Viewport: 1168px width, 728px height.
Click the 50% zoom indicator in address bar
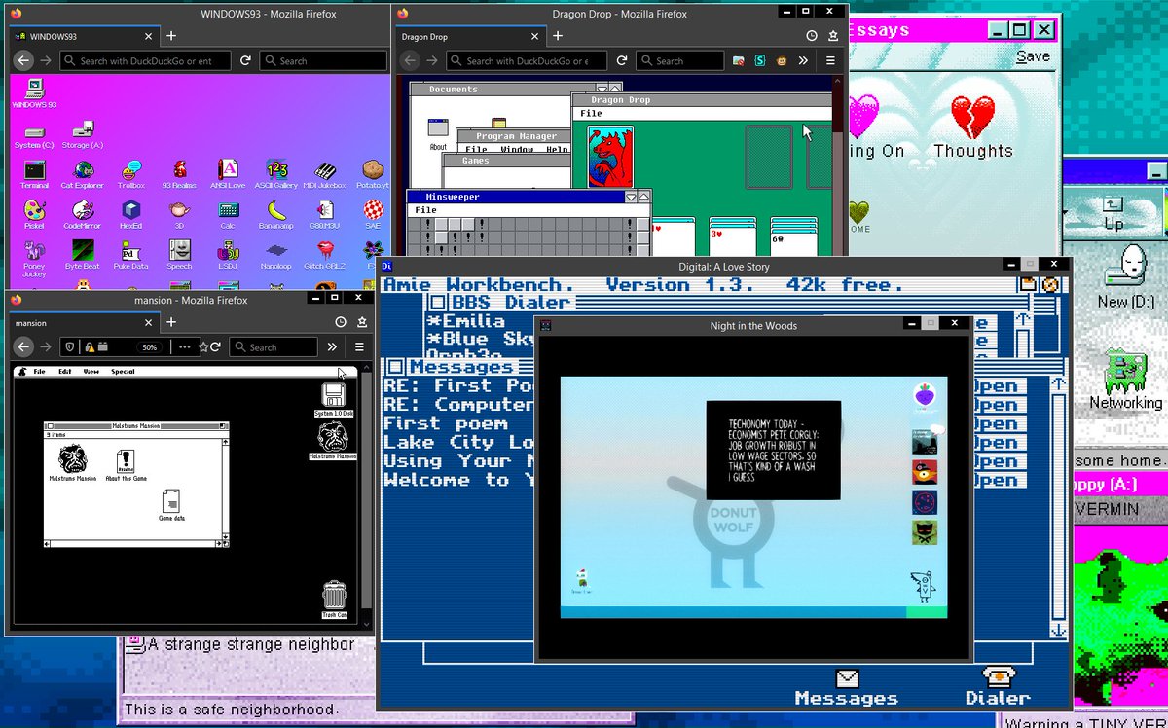149,347
